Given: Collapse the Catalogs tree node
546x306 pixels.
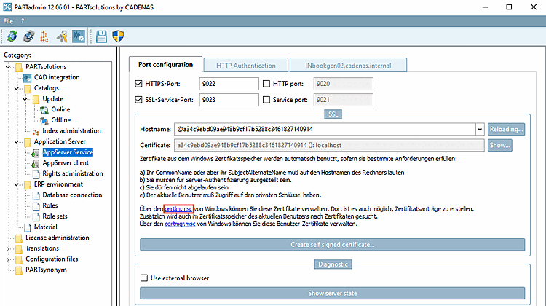Looking at the screenshot, I should 16,88.
